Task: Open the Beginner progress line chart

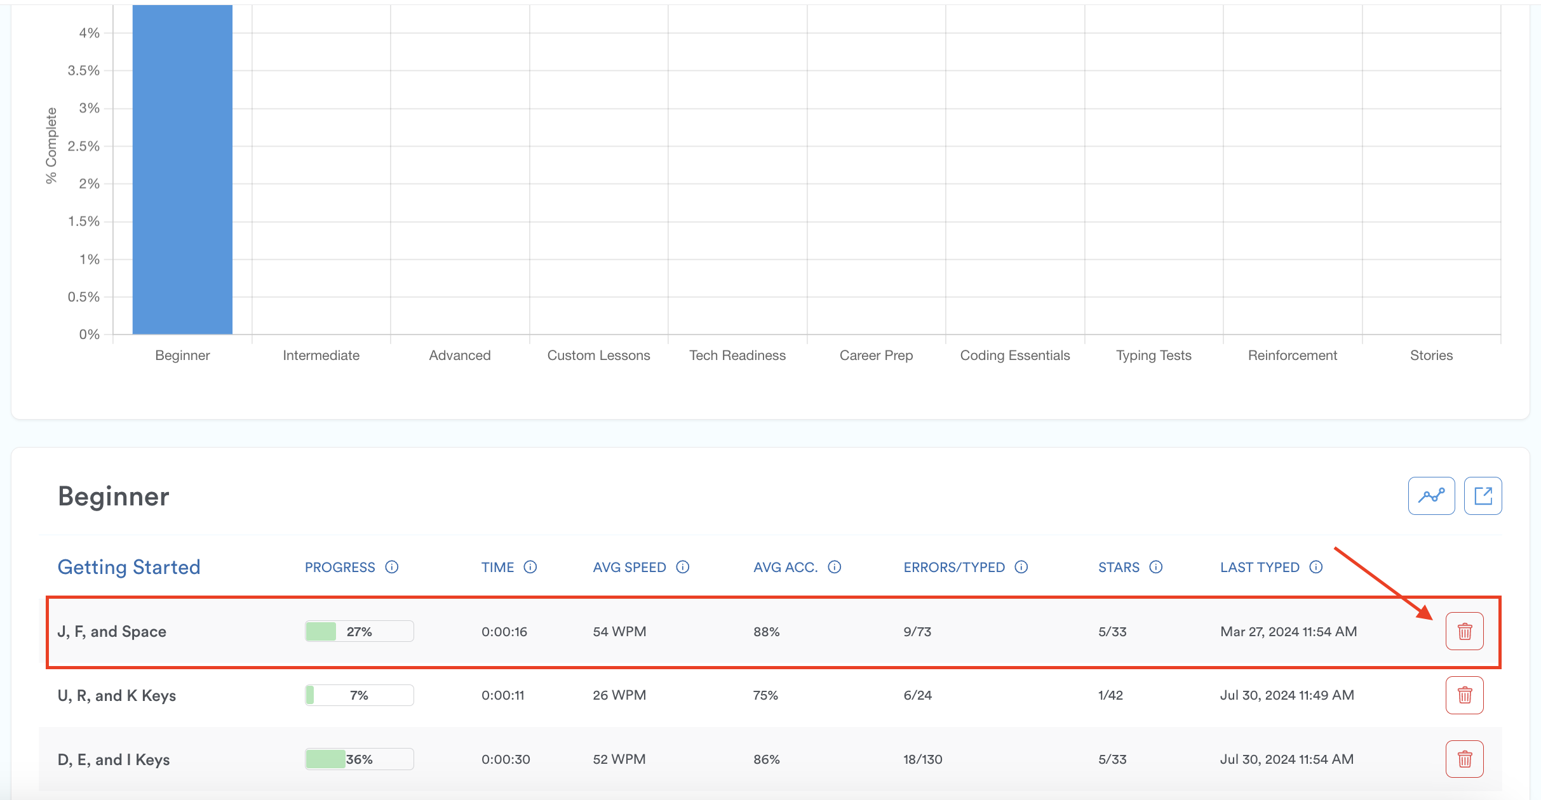Action: [x=1431, y=496]
